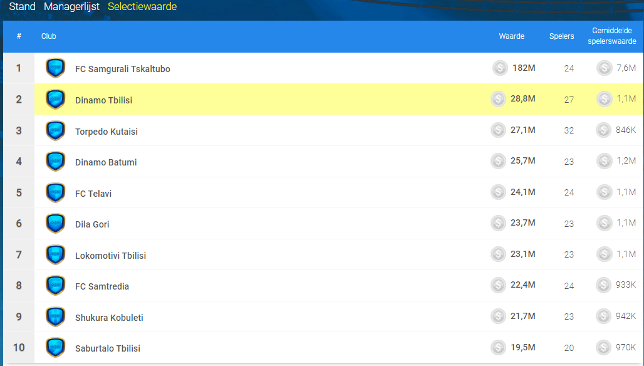Image resolution: width=644 pixels, height=366 pixels.
Task: Click the 1,2M average player value
Action: click(x=626, y=160)
